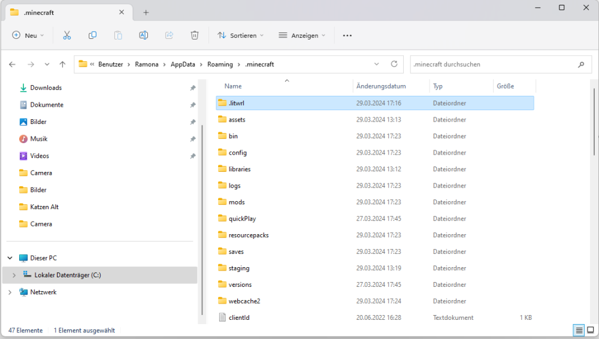Screen dimensions: 599x339
Task: Select the mods folder icon
Action: [222, 202]
